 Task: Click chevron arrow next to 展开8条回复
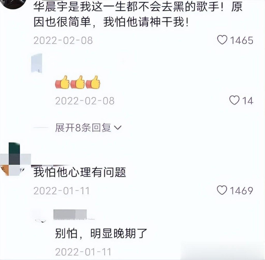pyautogui.click(x=118, y=128)
